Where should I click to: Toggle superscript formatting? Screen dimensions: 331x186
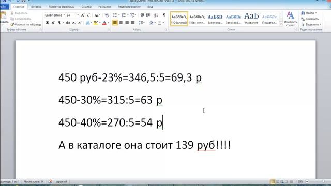click(80, 23)
